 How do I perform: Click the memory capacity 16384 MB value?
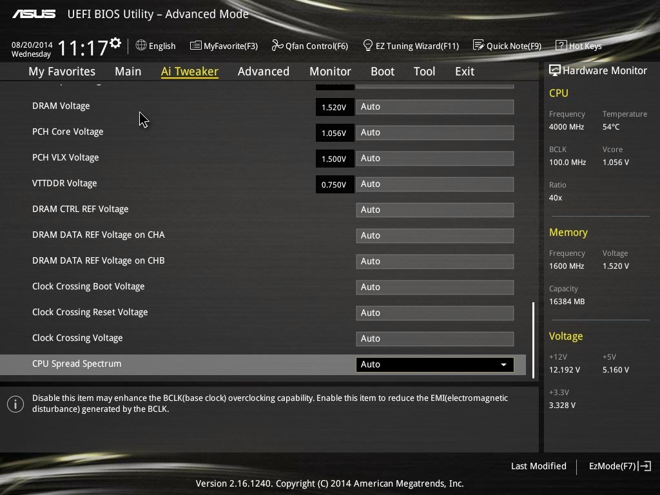pyautogui.click(x=567, y=302)
